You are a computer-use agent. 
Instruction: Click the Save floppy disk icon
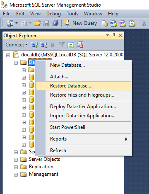point(46,23)
